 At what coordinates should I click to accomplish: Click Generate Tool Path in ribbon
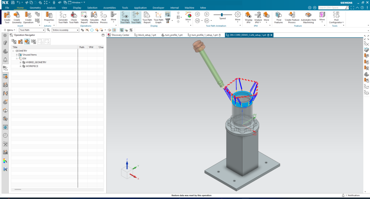[x=63, y=17]
